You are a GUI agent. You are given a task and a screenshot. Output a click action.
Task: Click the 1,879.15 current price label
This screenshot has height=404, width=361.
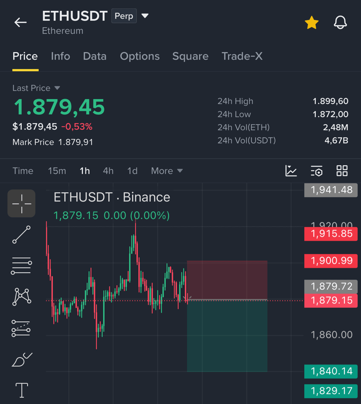coord(331,300)
